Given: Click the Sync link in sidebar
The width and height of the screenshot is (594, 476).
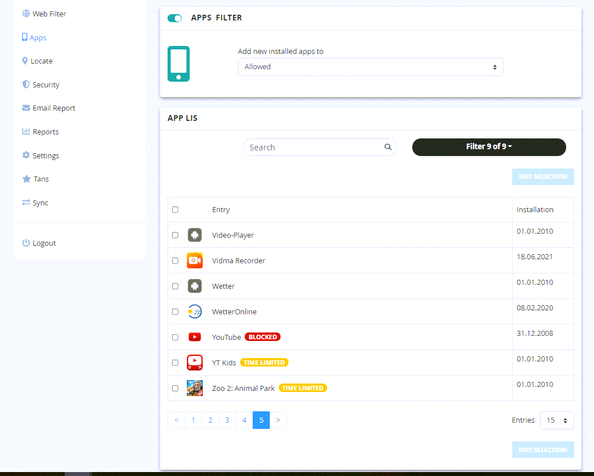Looking at the screenshot, I should (x=40, y=203).
